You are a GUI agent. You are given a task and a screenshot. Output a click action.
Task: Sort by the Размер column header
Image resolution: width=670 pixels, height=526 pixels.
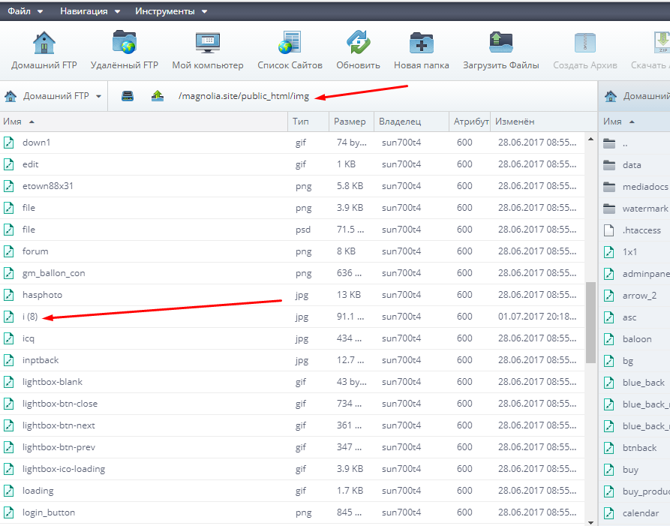[350, 121]
